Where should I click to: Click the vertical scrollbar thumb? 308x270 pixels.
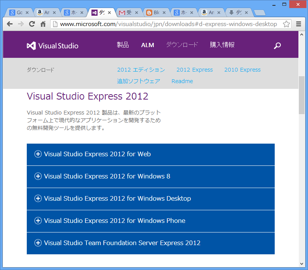coord(301,95)
